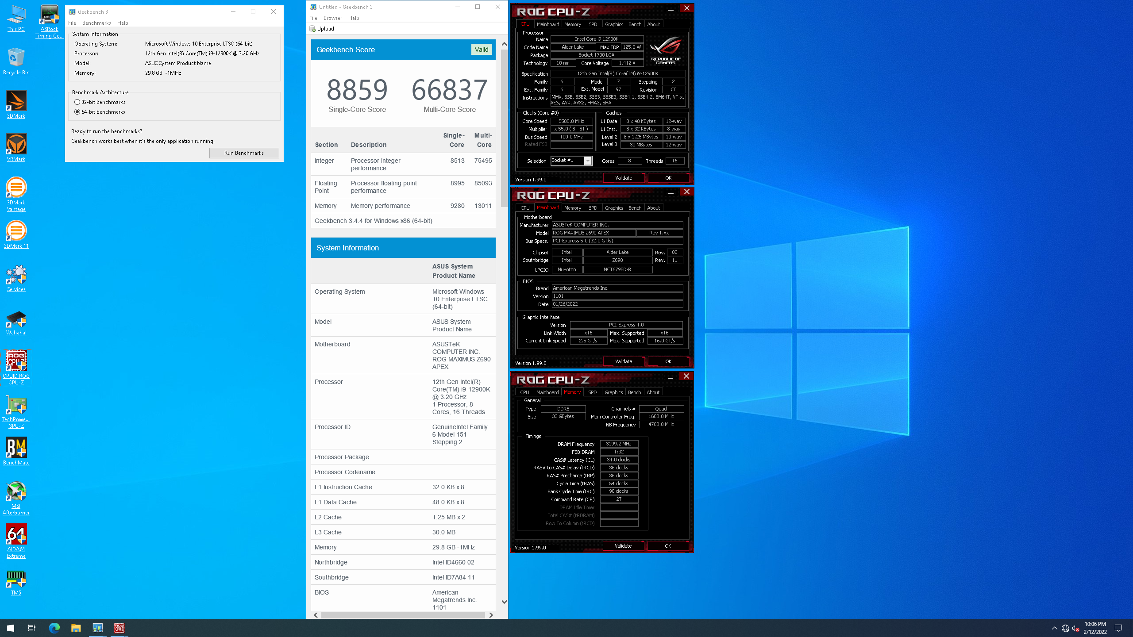Open TechPowerUp GPU-Z desktop shortcut
1133x637 pixels.
pyautogui.click(x=16, y=411)
